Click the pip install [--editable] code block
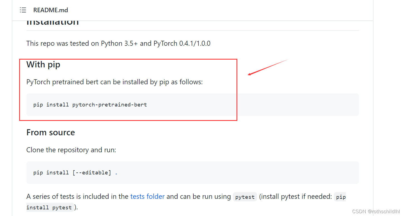This screenshot has width=404, height=216. tap(75, 173)
